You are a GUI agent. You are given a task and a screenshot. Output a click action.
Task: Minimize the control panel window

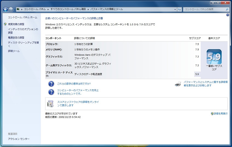coord(213,2)
